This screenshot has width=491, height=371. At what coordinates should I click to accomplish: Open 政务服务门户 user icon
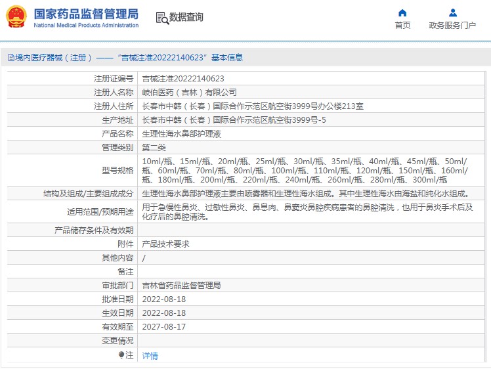pyautogui.click(x=453, y=13)
